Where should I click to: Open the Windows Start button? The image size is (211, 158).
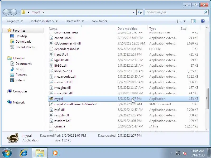7,153
